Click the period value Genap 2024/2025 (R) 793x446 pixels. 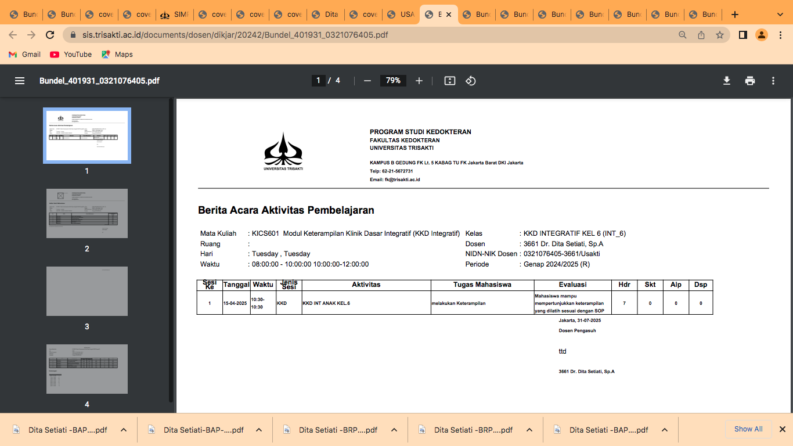[557, 264]
